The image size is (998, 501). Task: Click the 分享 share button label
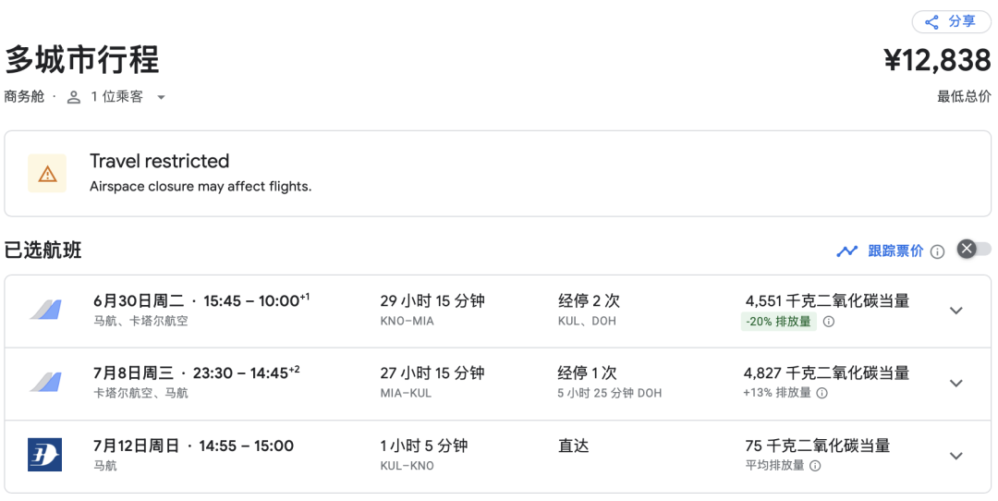click(x=962, y=22)
